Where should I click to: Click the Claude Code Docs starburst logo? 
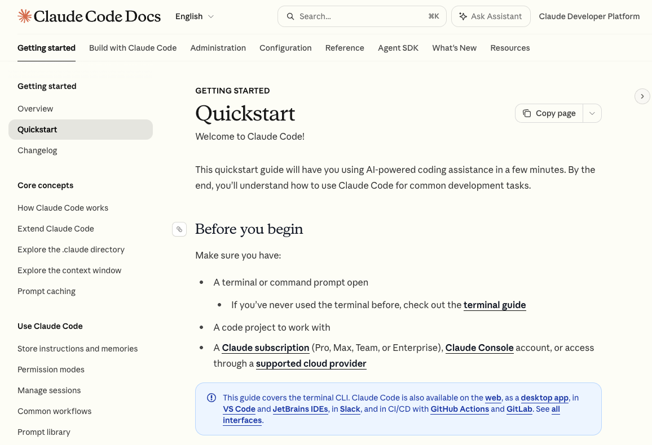pyautogui.click(x=24, y=16)
